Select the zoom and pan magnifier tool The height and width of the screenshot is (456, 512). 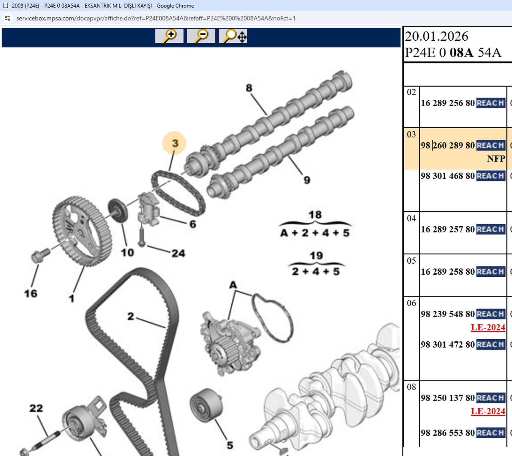[x=233, y=36]
